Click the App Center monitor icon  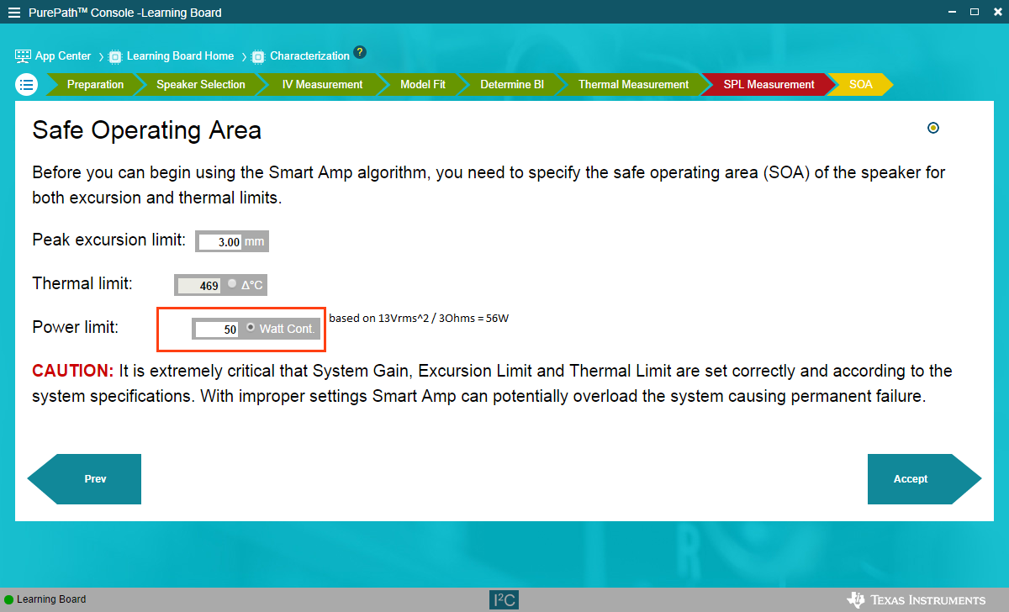pos(24,56)
